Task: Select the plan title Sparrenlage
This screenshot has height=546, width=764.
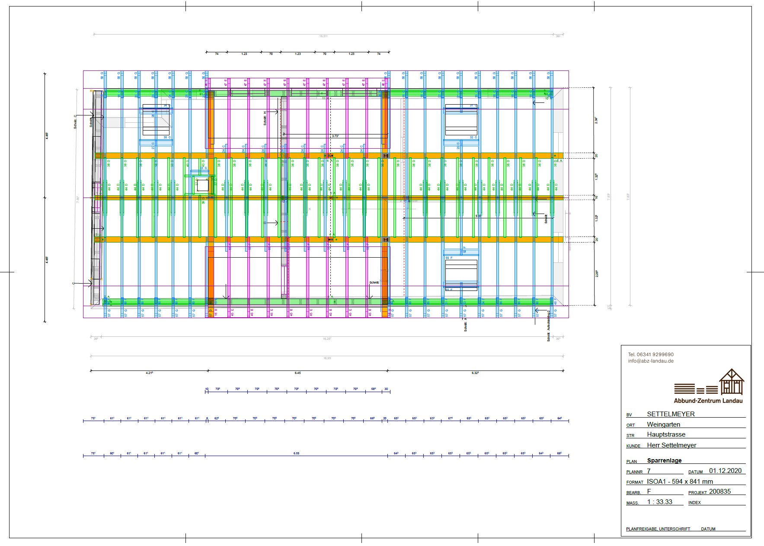Action: [x=664, y=460]
